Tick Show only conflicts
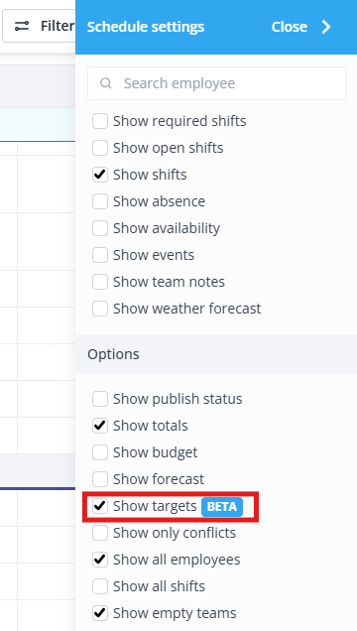 tap(100, 533)
